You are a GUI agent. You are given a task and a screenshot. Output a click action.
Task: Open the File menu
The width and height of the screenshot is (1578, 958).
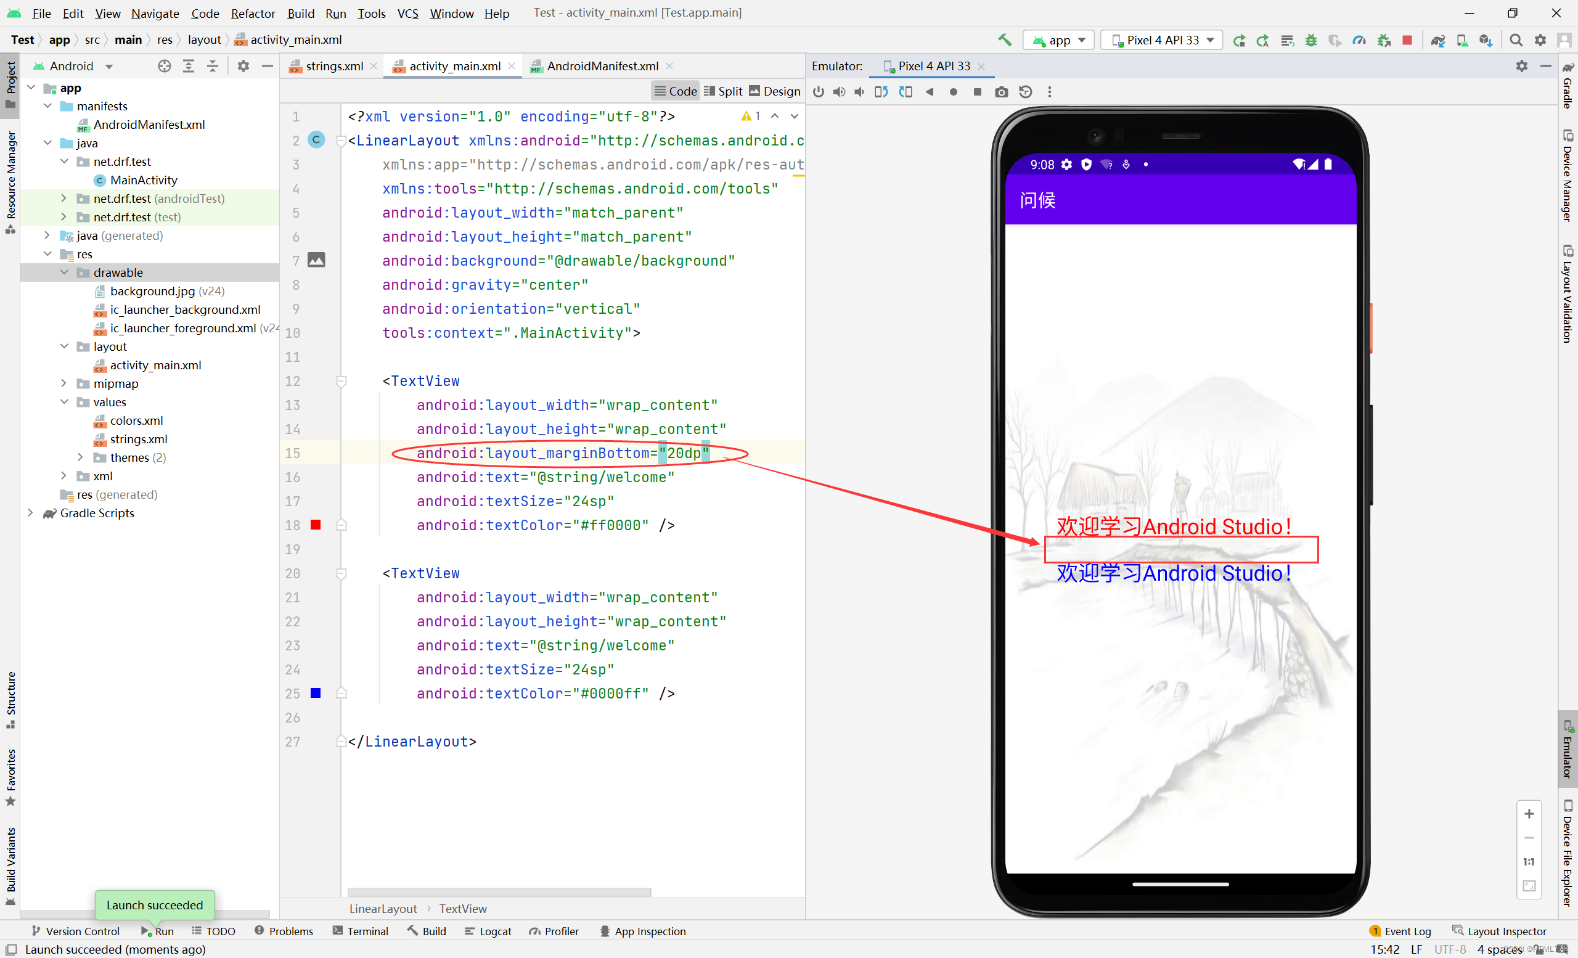41,14
